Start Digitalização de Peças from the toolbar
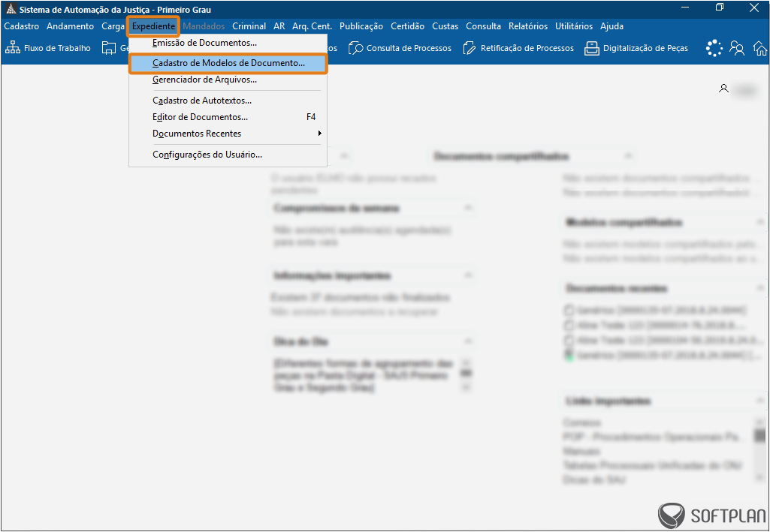 [x=636, y=48]
